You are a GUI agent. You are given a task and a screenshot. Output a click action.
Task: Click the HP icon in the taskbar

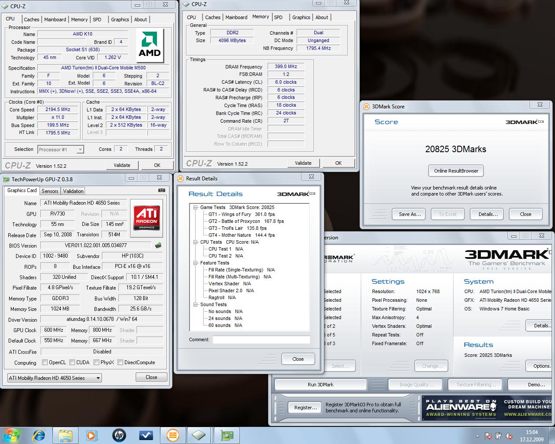point(119,435)
